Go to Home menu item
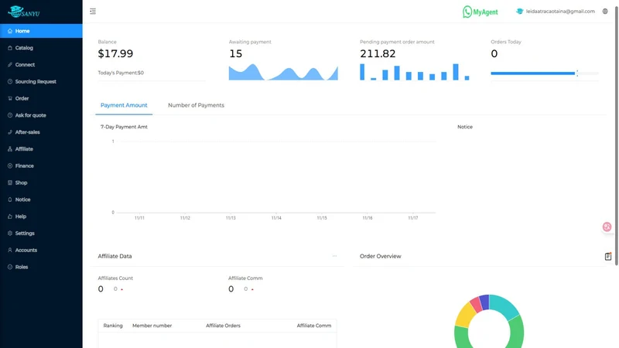The image size is (619, 348). coord(41,31)
